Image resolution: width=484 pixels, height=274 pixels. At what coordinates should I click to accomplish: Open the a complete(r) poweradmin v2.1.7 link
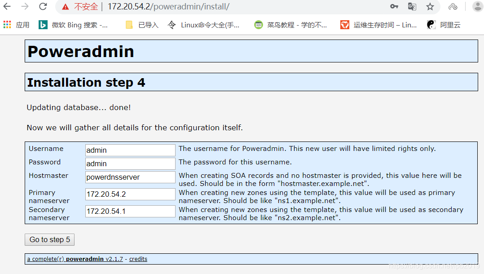pyautogui.click(x=75, y=259)
